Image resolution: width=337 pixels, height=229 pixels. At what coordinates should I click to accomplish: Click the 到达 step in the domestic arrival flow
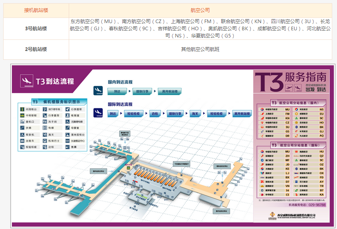[117, 91]
